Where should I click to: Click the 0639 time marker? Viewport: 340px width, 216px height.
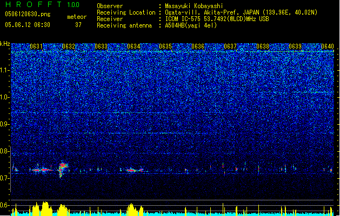point(295,46)
